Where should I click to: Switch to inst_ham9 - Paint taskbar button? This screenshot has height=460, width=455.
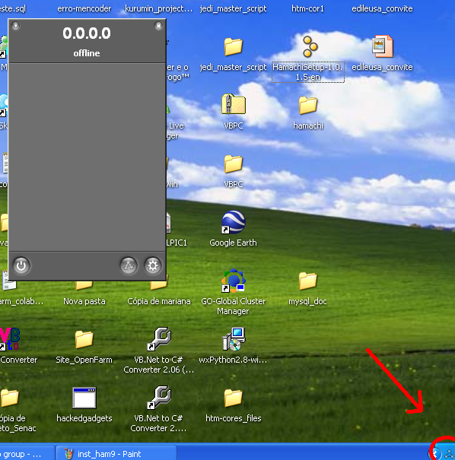[116, 453]
